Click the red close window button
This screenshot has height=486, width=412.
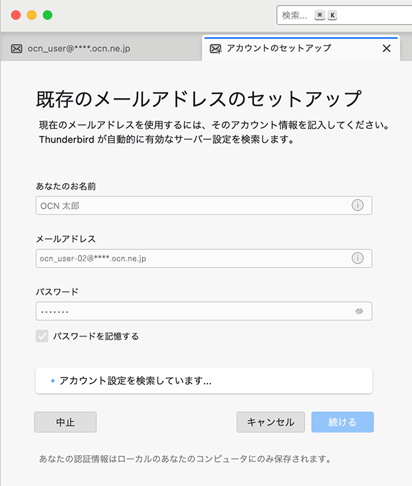click(15, 15)
